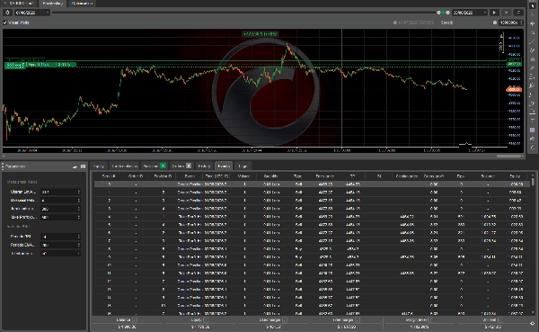Click the green position label on chart
Viewport: 539px width, 332px height.
pos(40,65)
